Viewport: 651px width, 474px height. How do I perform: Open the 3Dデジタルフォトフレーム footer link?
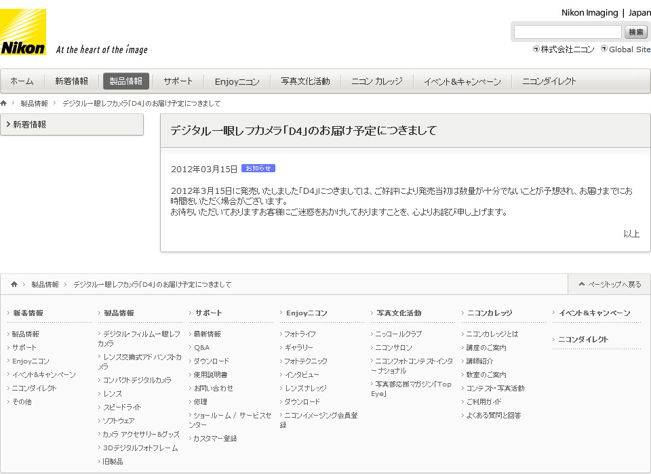[x=140, y=448]
